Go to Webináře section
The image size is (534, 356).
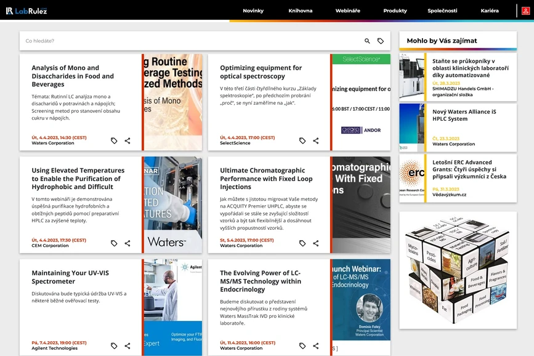click(x=348, y=11)
